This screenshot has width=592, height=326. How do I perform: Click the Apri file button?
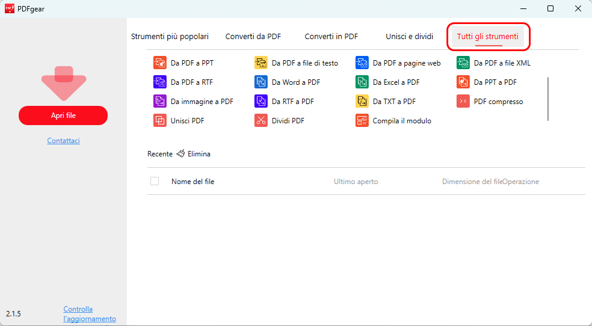(63, 115)
